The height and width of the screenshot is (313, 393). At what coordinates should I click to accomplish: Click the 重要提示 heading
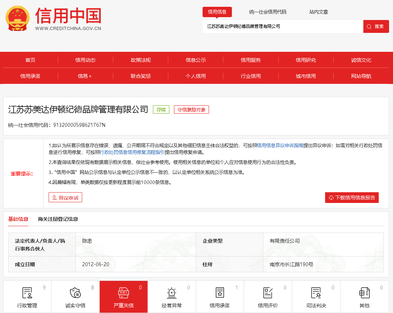tap(22, 174)
